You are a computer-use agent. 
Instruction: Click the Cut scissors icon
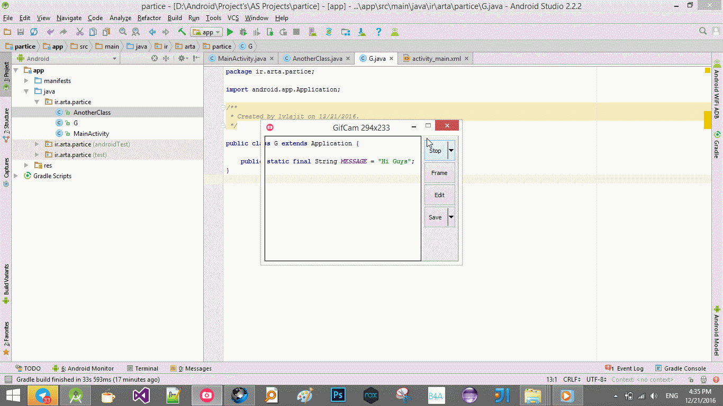click(x=79, y=32)
